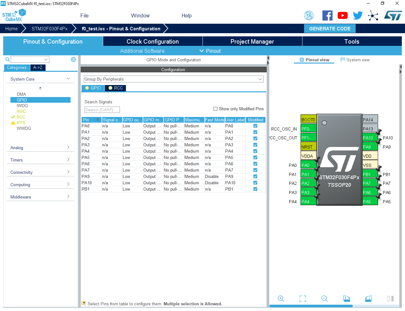
Task: Open the YouTube icon link
Action: click(343, 15)
